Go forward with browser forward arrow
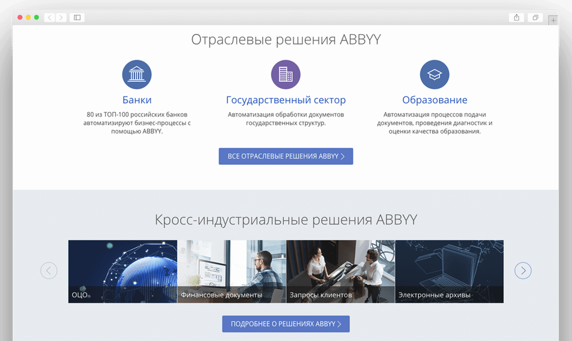Screen dimensions: 572x341 (61, 17)
